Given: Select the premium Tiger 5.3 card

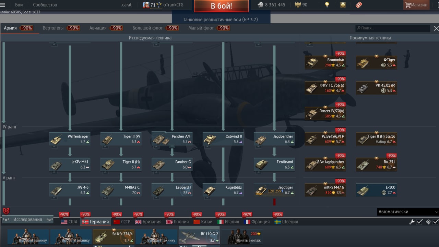Looking at the screenshot, I should point(377,62).
